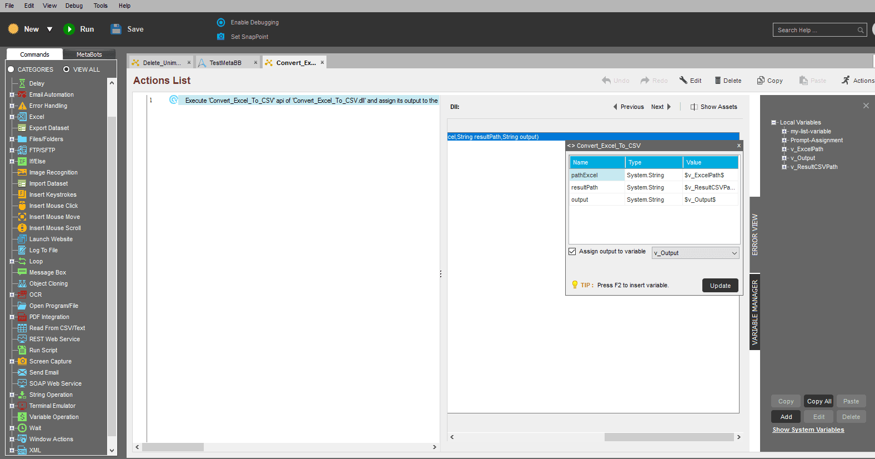This screenshot has height=459, width=875.
Task: Toggle the Enable Debugging radio button
Action: tap(220, 22)
